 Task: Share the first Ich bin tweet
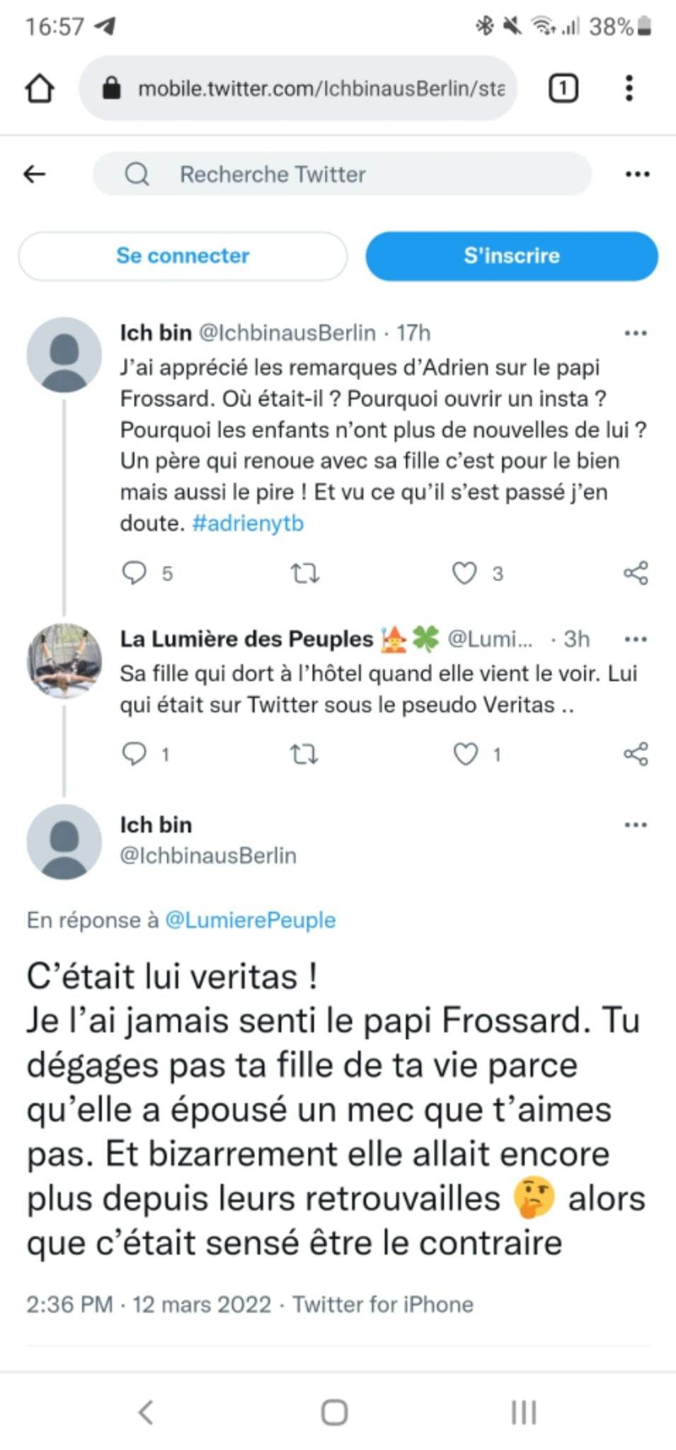[636, 573]
